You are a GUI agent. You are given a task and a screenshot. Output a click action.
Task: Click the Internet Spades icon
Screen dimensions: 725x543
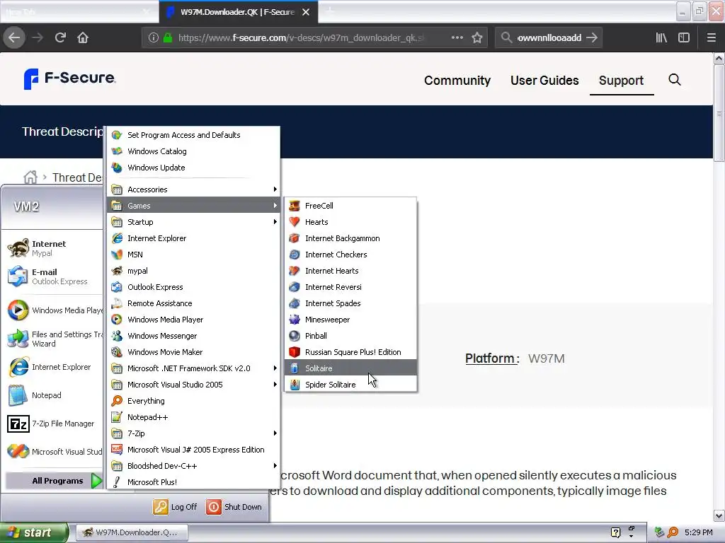(x=295, y=303)
